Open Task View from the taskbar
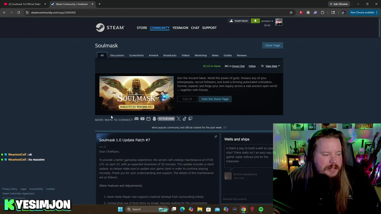 pyautogui.click(x=174, y=209)
